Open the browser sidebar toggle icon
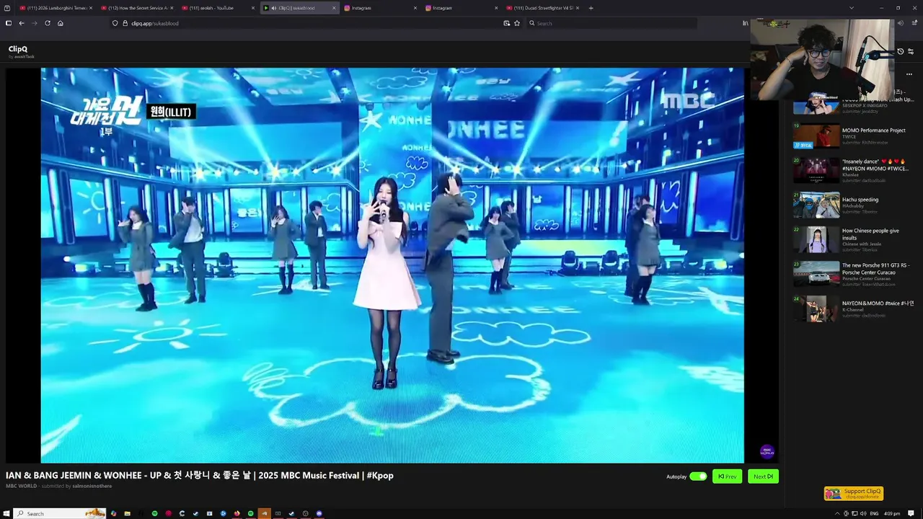 [x=8, y=23]
